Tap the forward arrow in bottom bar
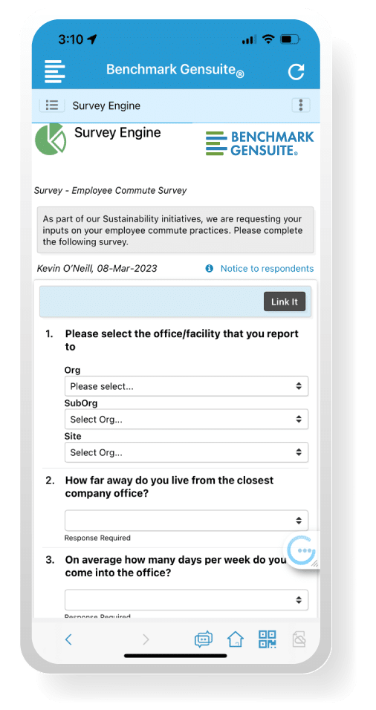The width and height of the screenshot is (376, 710). [x=146, y=639]
